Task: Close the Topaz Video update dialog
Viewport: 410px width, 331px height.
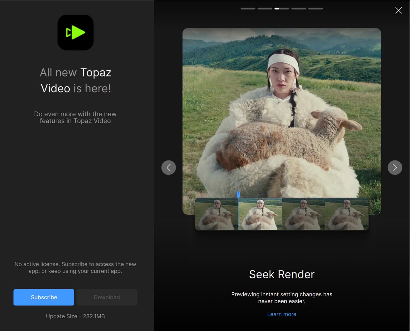Action: pos(398,11)
